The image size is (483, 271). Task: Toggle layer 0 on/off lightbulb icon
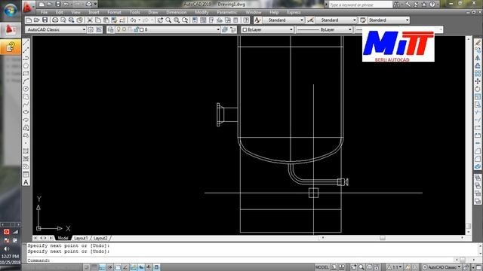[x=118, y=29]
